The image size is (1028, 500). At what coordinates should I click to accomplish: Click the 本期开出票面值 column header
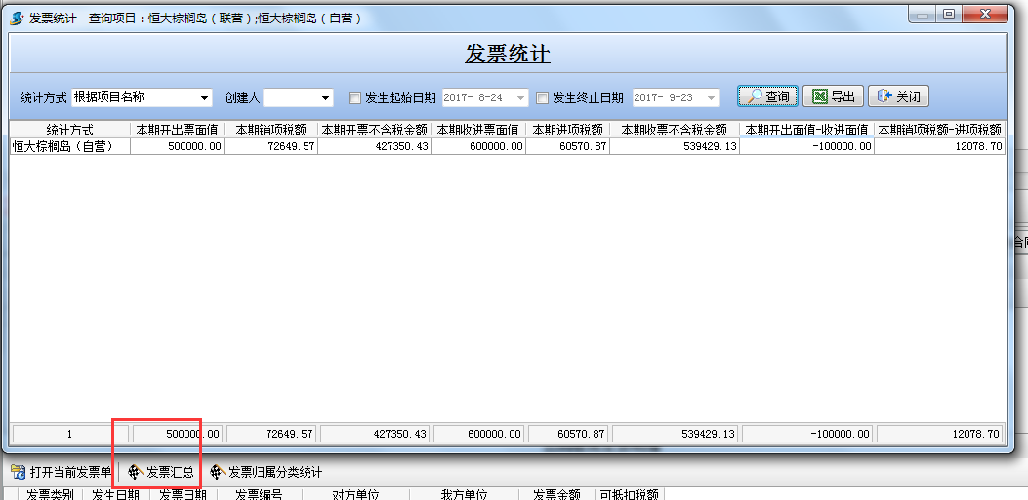(177, 130)
